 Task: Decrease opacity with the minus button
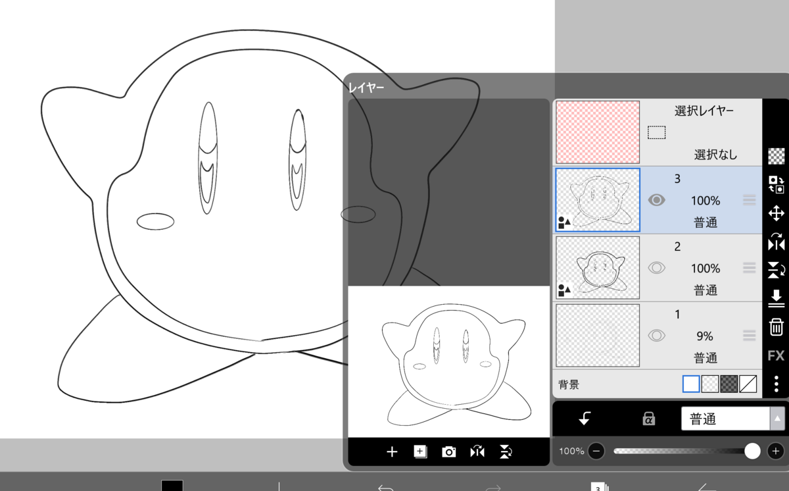[x=596, y=451]
